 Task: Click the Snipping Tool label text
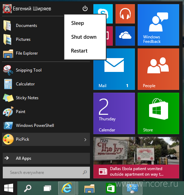point(29,70)
